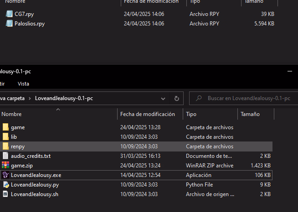The width and height of the screenshot is (298, 212).
Task: Sort by Tamaño column header
Action: (250, 114)
